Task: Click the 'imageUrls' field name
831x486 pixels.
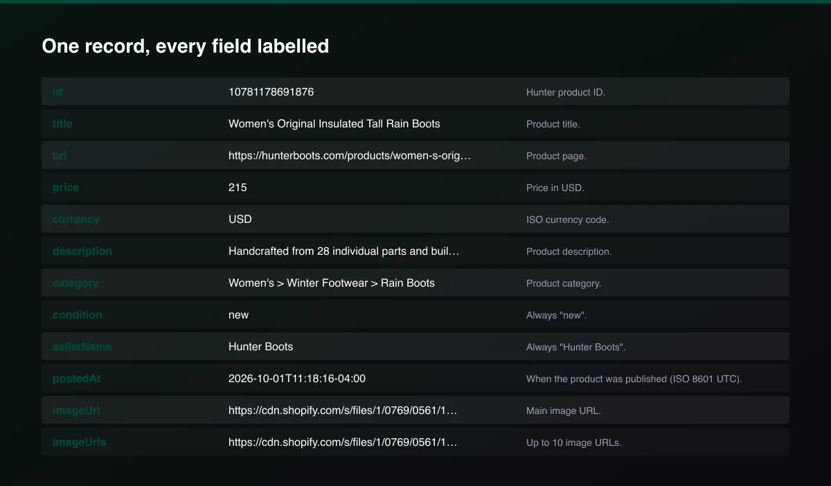Action: point(80,442)
